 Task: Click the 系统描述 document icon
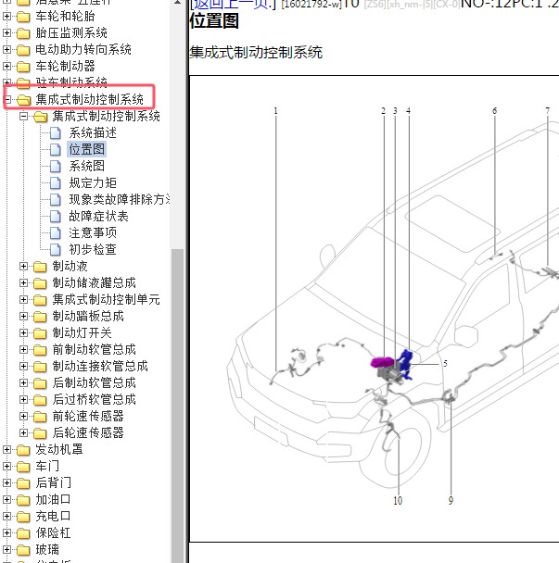point(55,132)
